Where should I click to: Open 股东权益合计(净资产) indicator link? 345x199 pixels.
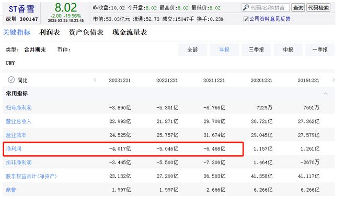click(31, 176)
